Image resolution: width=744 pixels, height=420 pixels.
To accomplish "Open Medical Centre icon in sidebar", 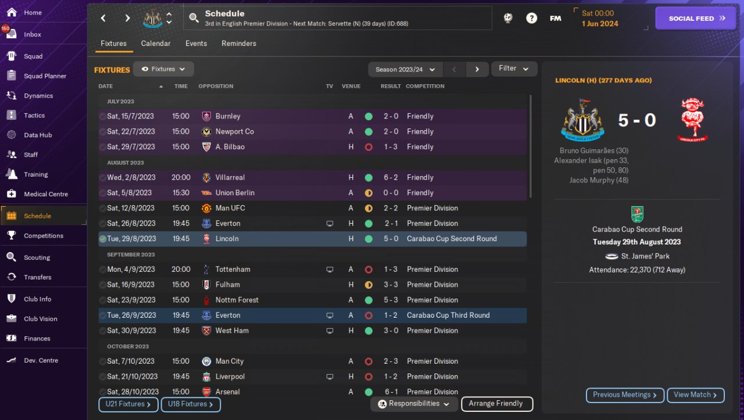I will [11, 194].
